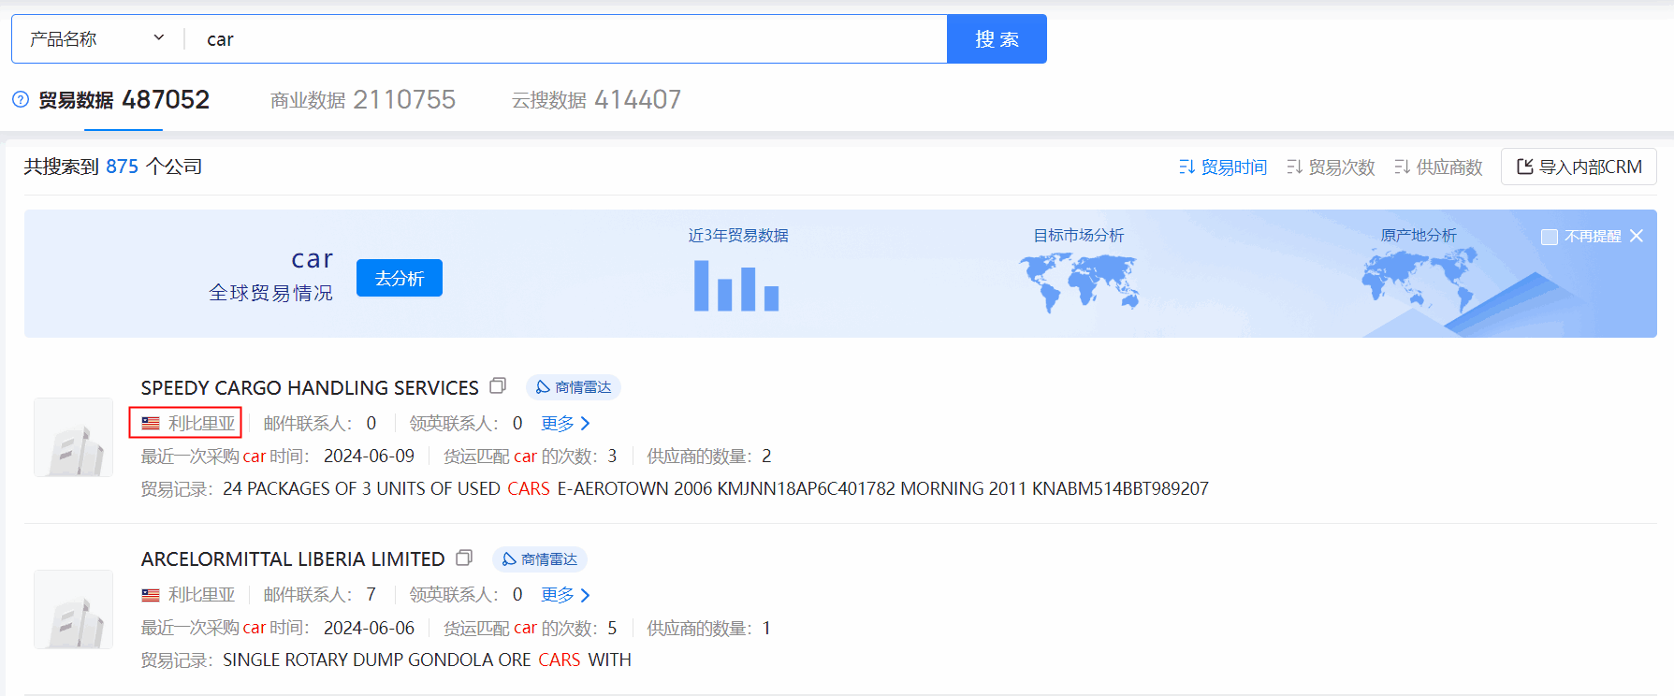Sort results by 供应商数
Screen dimensions: 1674x696
pos(1438,167)
